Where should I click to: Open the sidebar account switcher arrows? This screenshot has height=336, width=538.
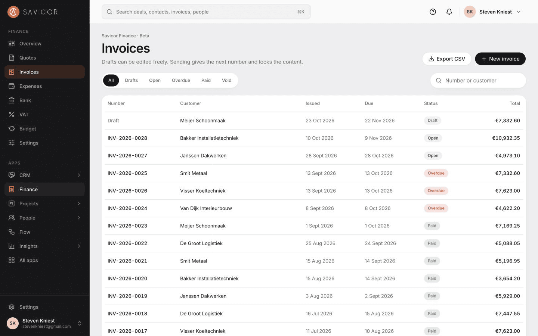click(79, 323)
